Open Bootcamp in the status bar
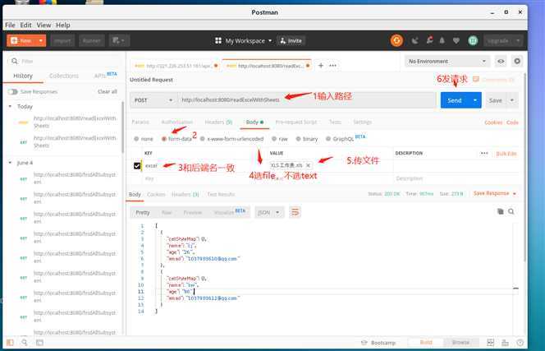The height and width of the screenshot is (351, 545). point(378,343)
